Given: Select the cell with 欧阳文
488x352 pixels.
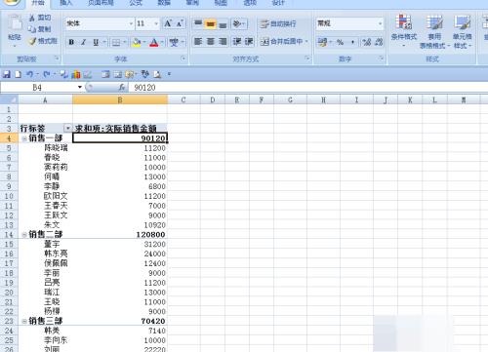Looking at the screenshot, I should coord(45,196).
